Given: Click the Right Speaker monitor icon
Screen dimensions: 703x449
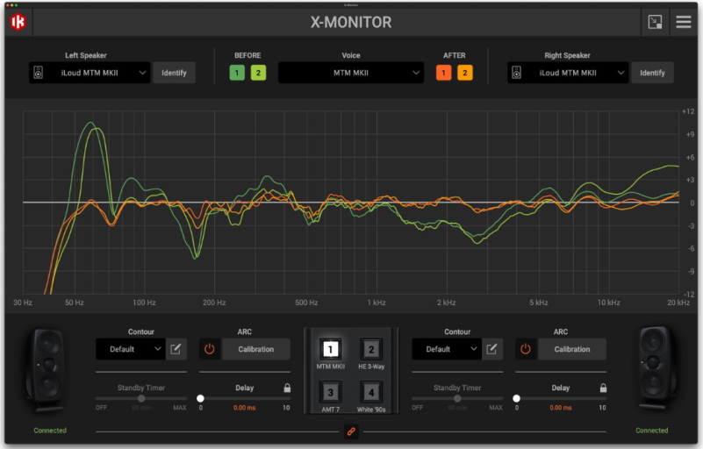Looking at the screenshot, I should click(516, 73).
